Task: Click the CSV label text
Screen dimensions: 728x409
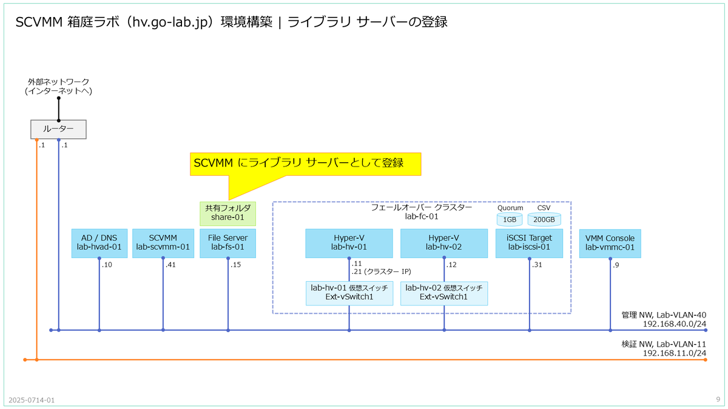Action: (544, 208)
